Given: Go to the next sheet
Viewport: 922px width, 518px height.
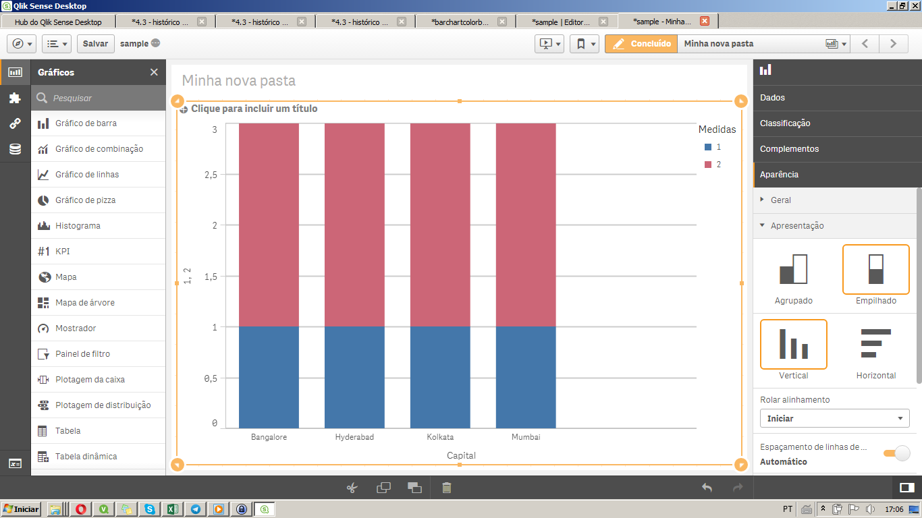Looking at the screenshot, I should click(893, 44).
